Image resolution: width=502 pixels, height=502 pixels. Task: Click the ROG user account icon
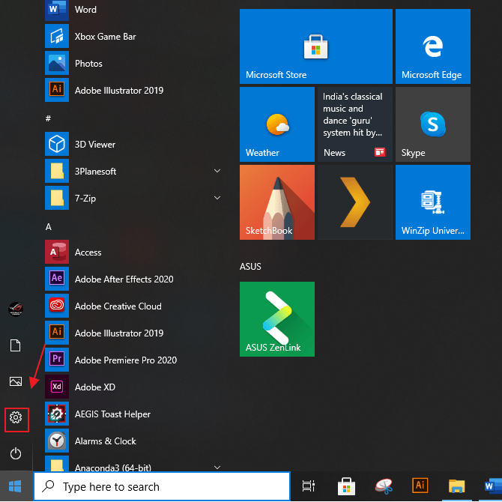point(16,309)
